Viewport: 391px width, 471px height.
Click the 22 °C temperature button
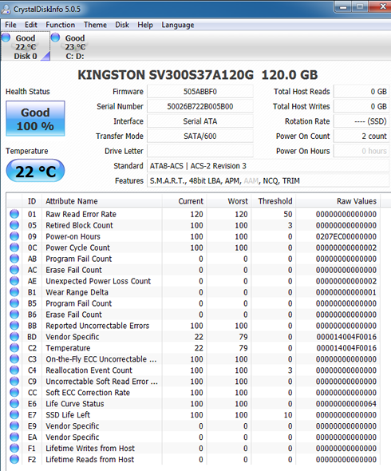(35, 171)
